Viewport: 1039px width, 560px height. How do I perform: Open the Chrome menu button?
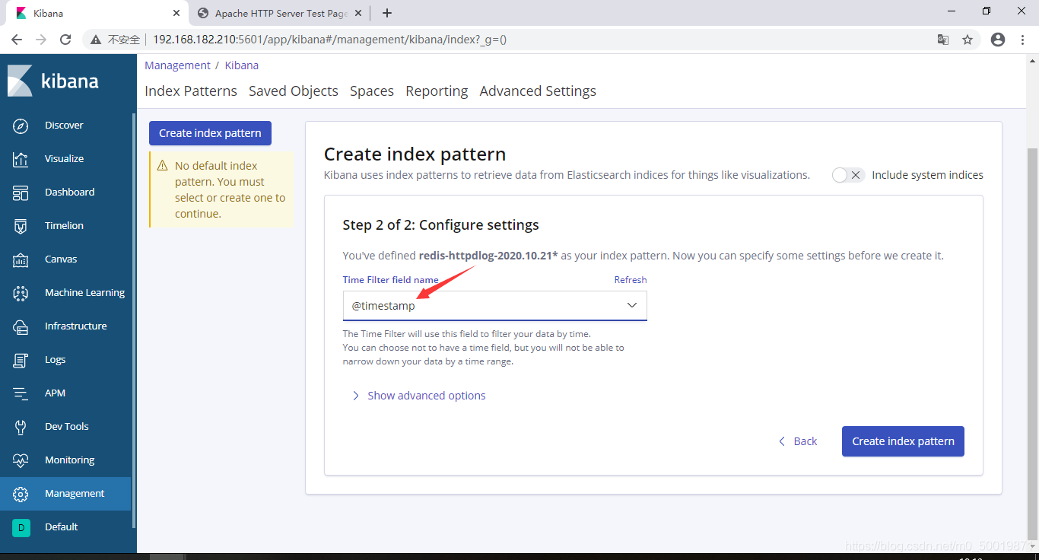pos(1022,40)
